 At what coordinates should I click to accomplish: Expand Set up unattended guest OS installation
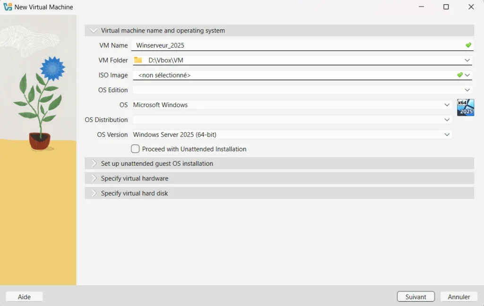[279, 163]
